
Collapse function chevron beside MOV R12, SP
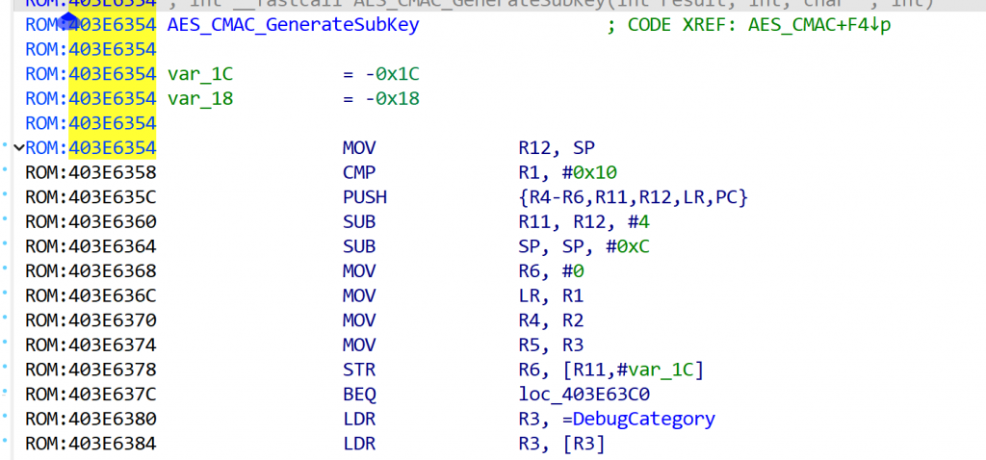[18, 147]
